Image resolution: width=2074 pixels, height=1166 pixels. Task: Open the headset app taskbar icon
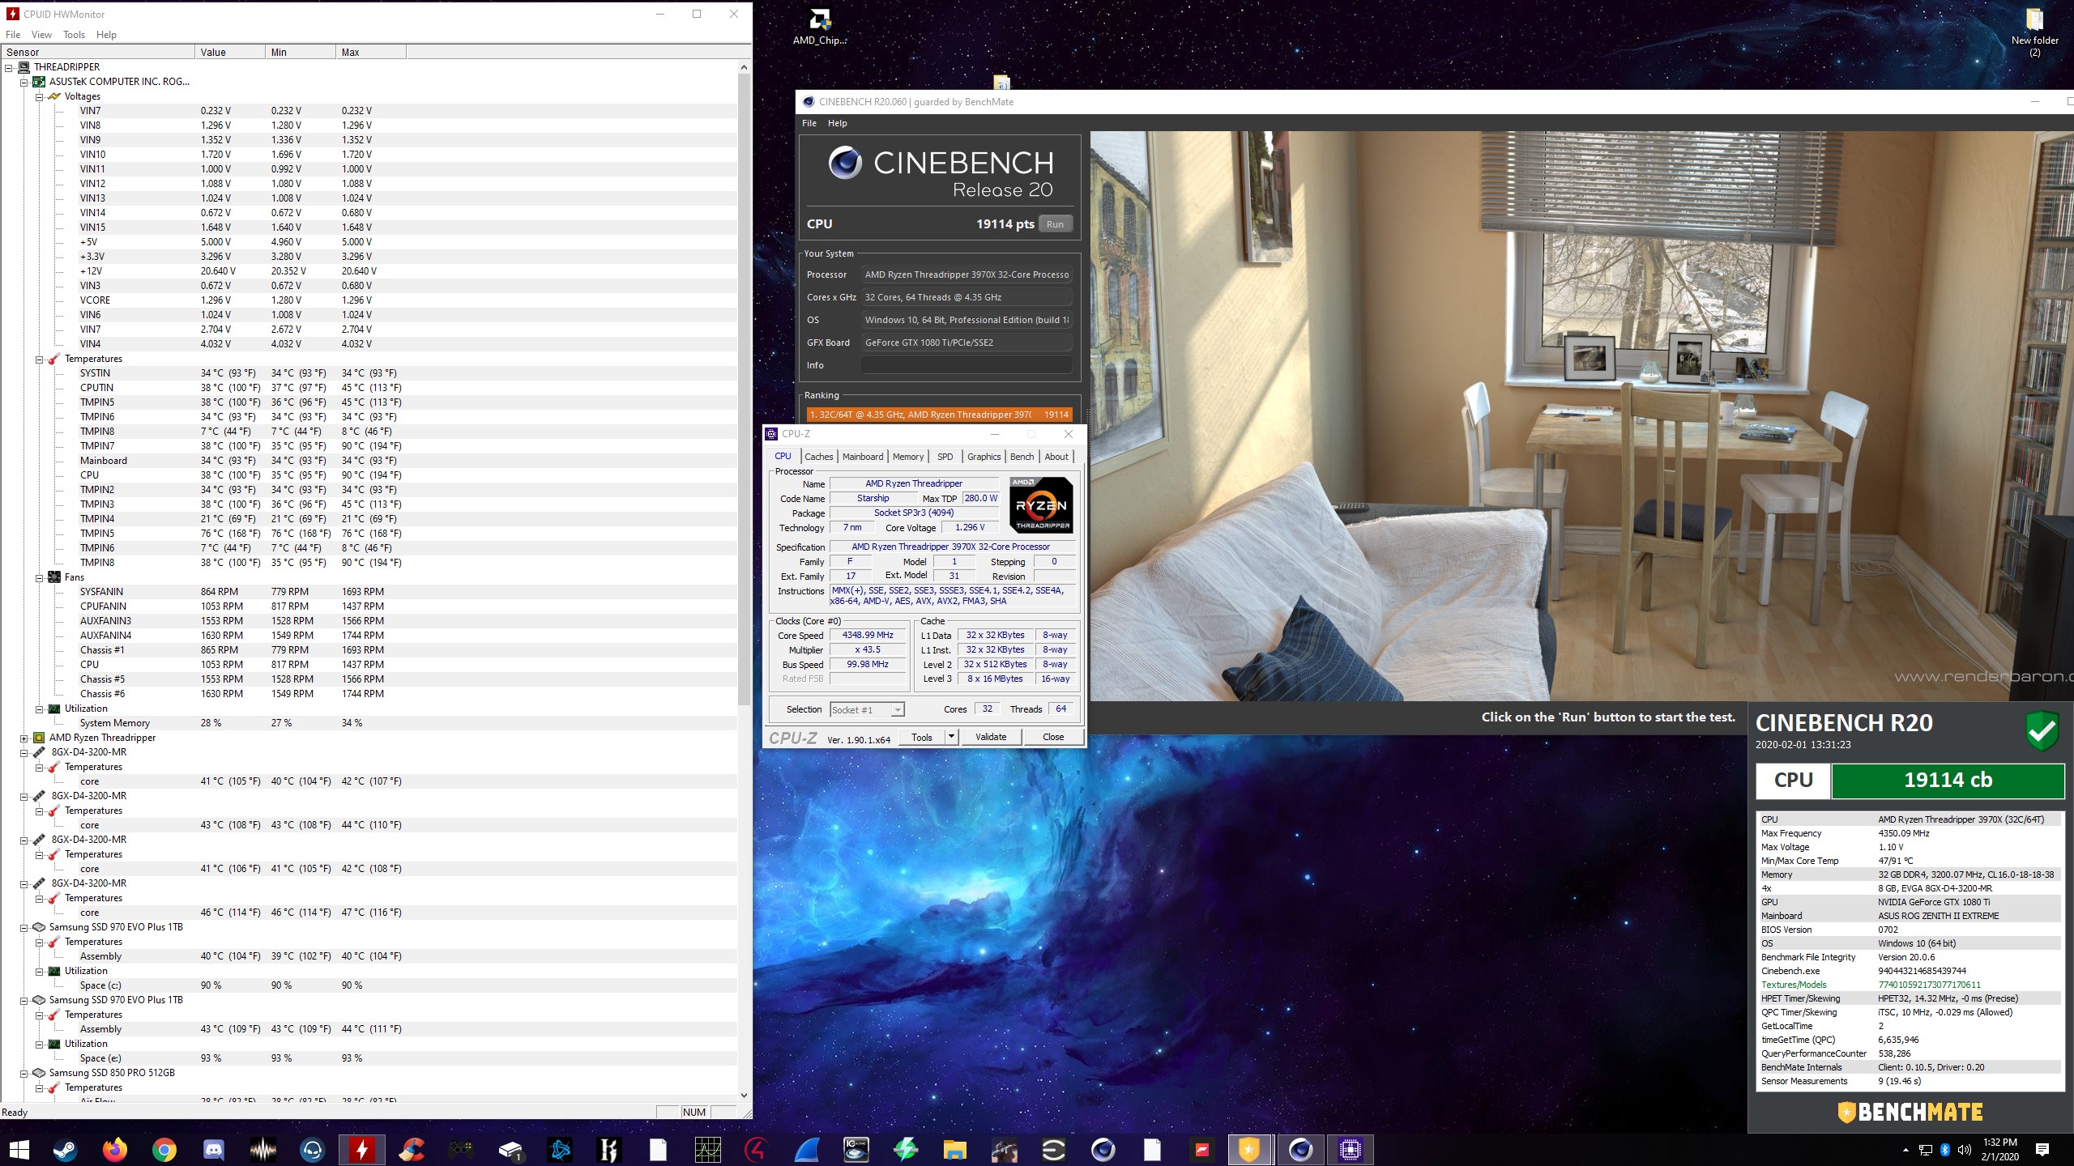pos(313,1149)
